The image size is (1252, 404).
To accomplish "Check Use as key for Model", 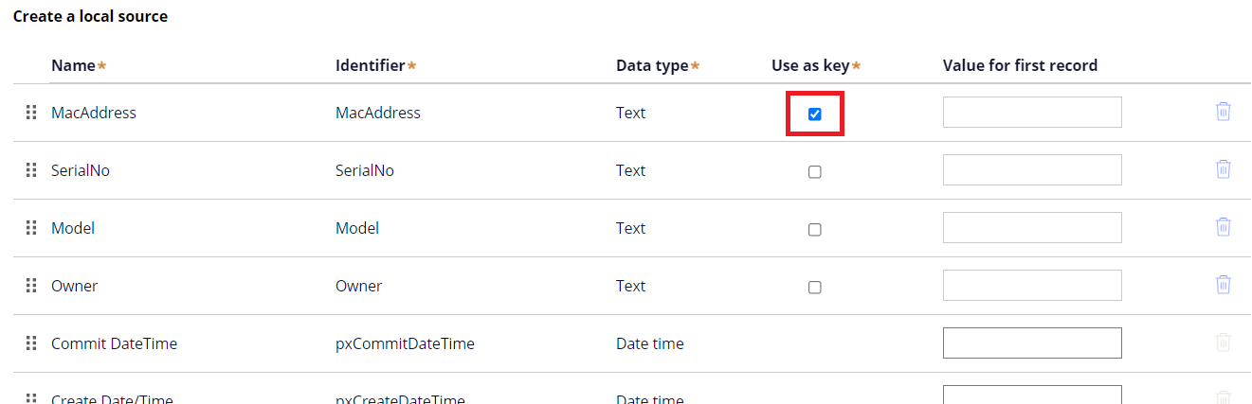I will click(x=814, y=230).
